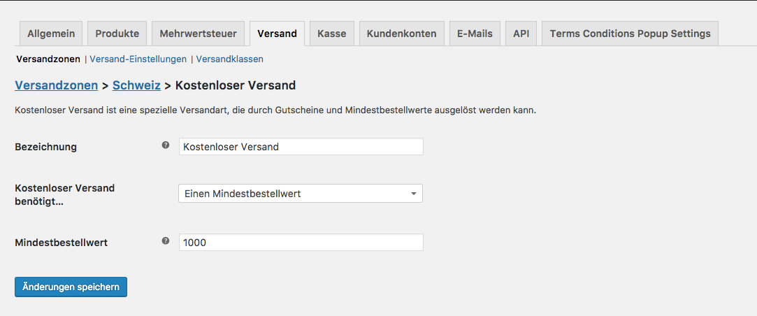Go to the API tab
757x316 pixels.
coord(521,34)
